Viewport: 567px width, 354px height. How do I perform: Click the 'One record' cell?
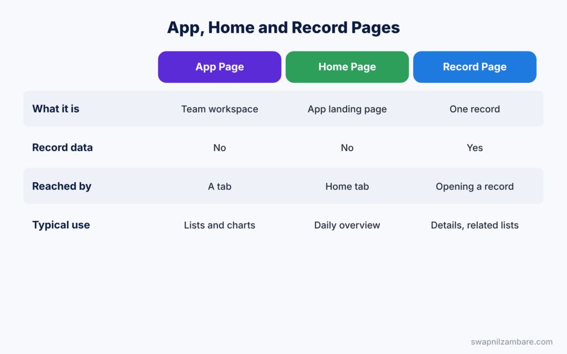click(475, 109)
